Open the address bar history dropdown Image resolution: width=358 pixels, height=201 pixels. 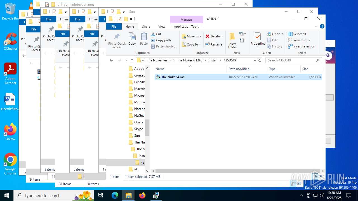point(255,60)
